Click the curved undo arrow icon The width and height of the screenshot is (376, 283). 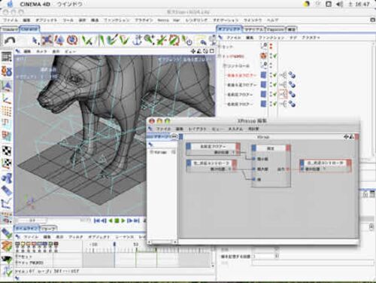coord(11,41)
